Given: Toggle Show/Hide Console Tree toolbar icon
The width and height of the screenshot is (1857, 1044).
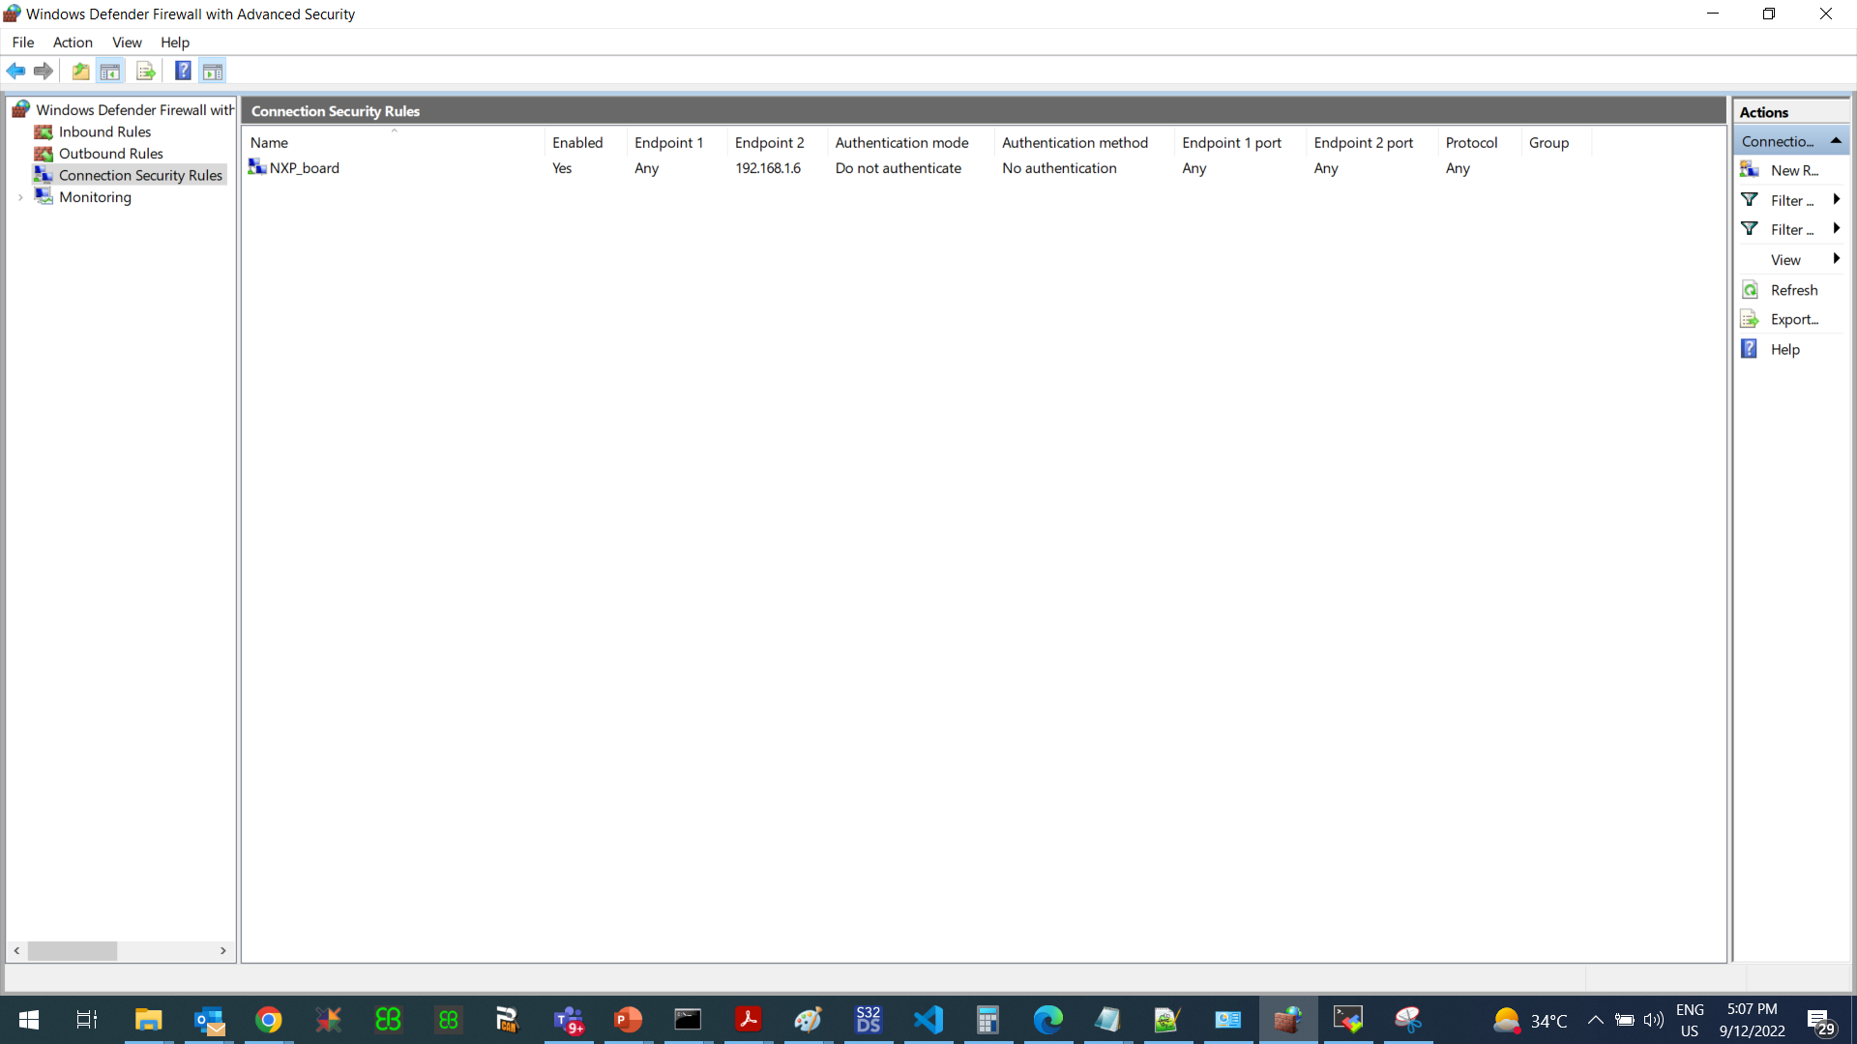Looking at the screenshot, I should pos(110,71).
